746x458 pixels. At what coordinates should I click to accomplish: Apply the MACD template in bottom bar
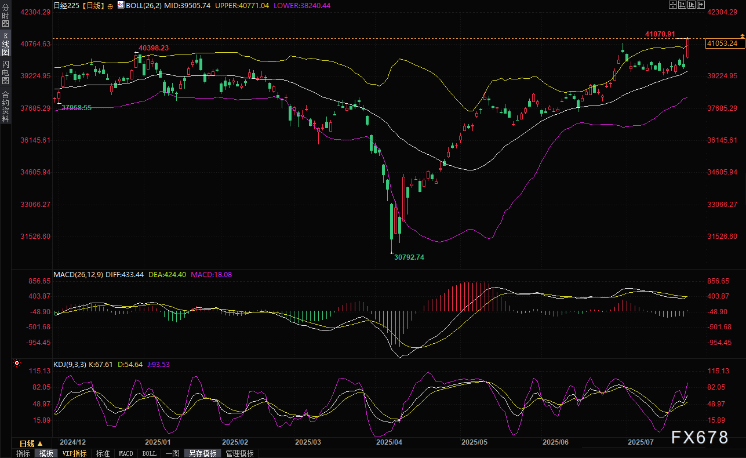[126, 453]
